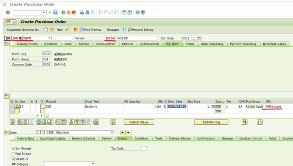Toggle the Final Invoice checkbox
The image size is (293, 166).
tap(13, 154)
